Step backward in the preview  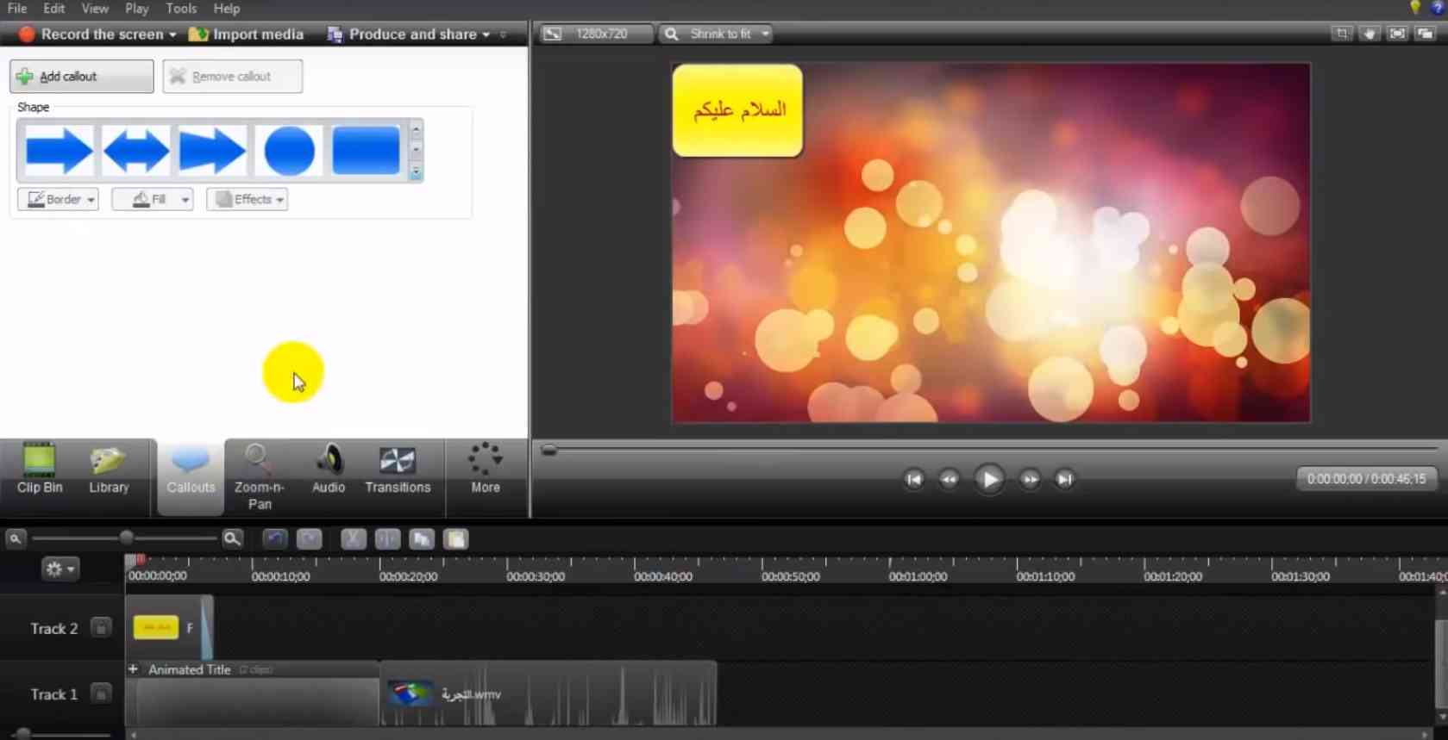click(949, 479)
